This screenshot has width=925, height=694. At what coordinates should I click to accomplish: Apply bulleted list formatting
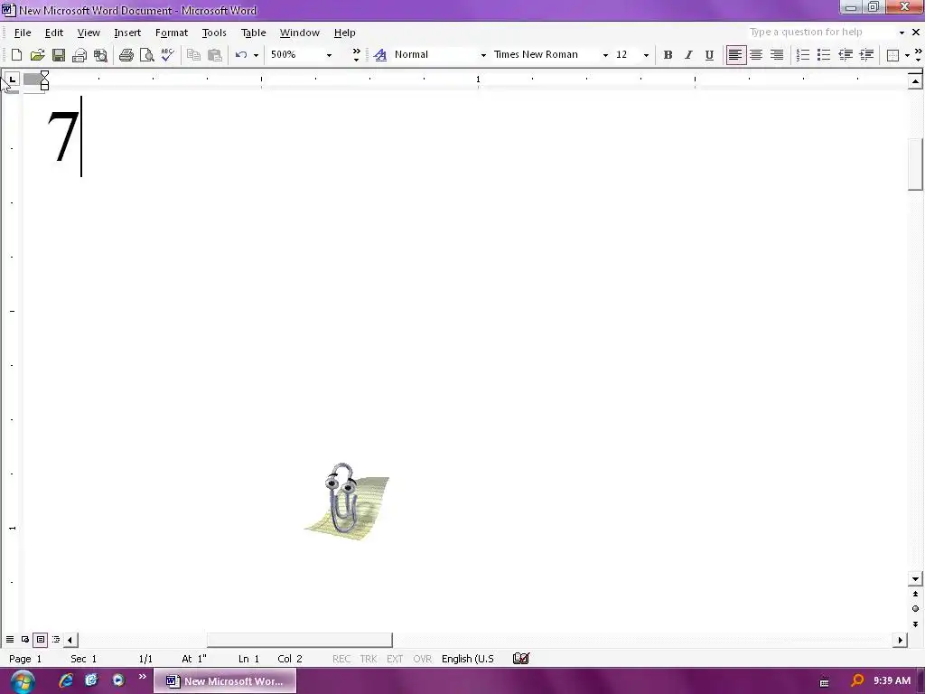(824, 55)
